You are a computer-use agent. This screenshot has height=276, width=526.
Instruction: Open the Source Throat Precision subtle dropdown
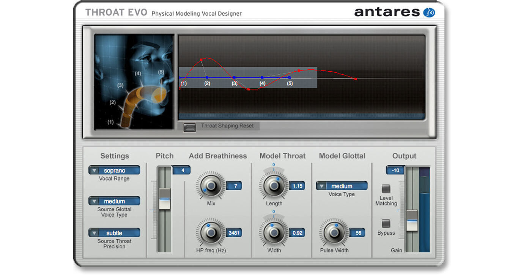coord(114,233)
